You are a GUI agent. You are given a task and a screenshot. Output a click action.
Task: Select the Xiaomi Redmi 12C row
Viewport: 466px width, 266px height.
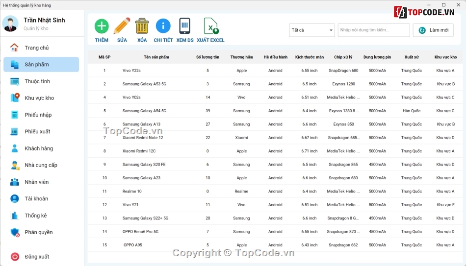point(275,151)
